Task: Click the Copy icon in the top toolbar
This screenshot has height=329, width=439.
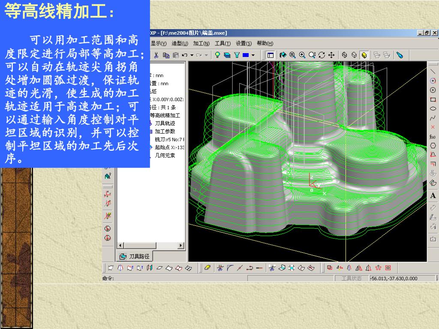Action: 166,55
